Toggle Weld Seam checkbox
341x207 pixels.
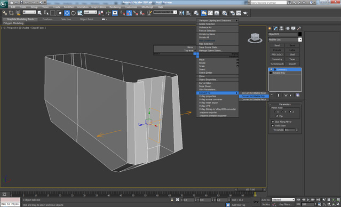[x=273, y=126]
